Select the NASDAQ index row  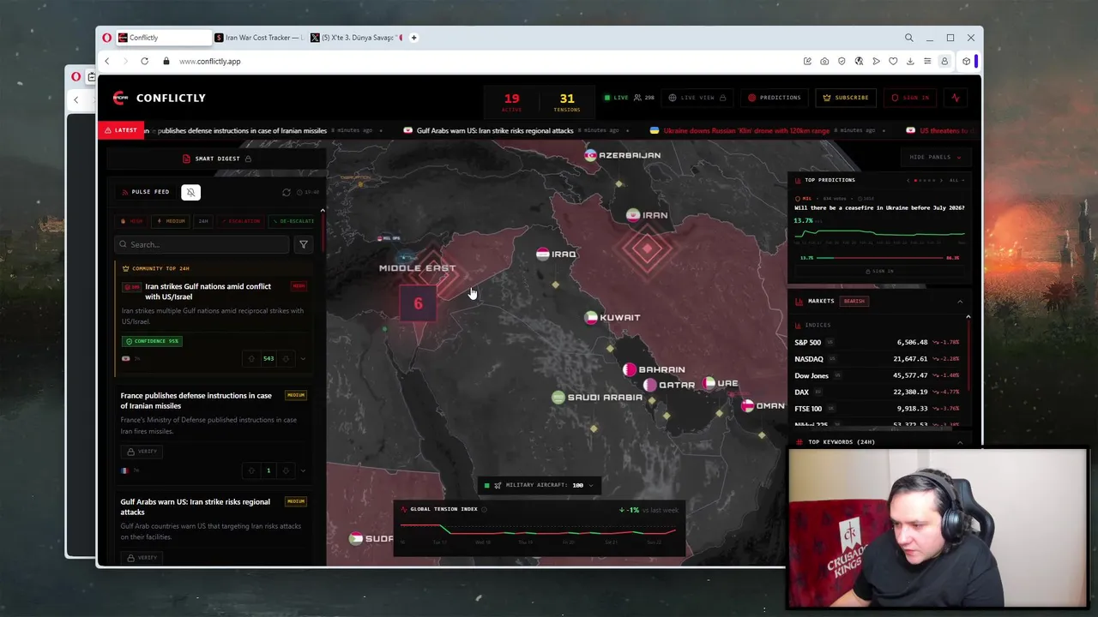coord(877,359)
